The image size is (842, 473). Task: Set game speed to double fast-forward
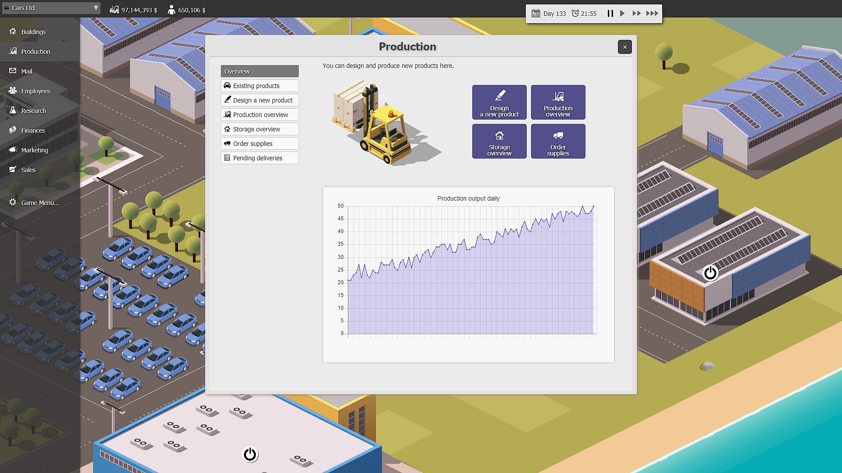click(x=636, y=14)
